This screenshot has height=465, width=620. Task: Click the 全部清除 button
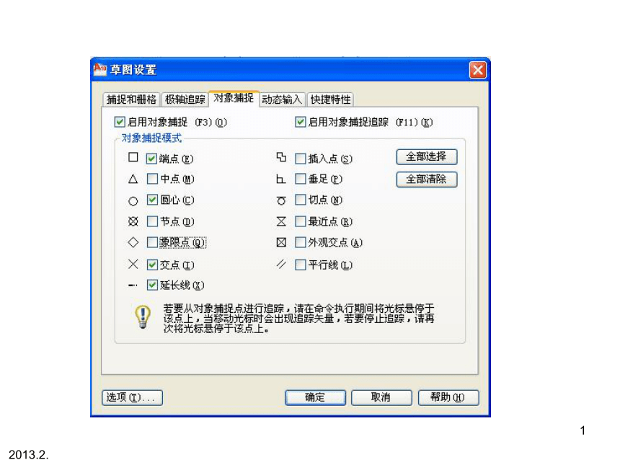pos(427,179)
